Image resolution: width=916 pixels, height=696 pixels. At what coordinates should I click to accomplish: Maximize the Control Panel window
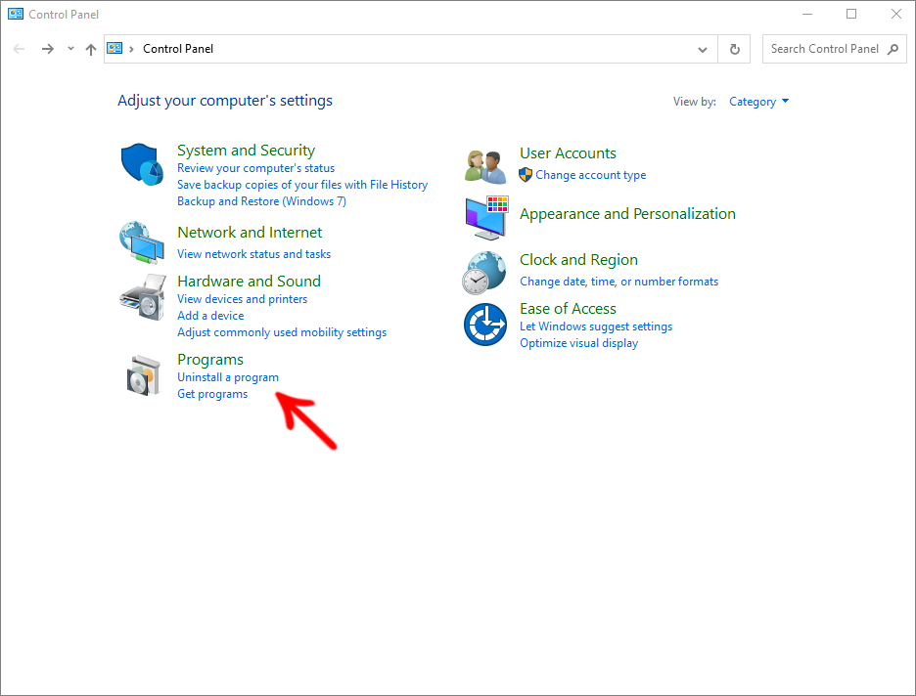[x=851, y=14]
